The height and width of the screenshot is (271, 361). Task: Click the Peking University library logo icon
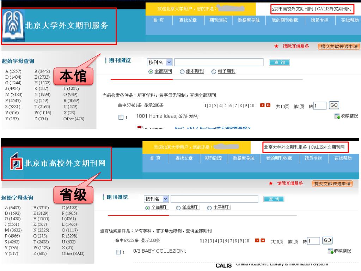[x=13, y=25]
